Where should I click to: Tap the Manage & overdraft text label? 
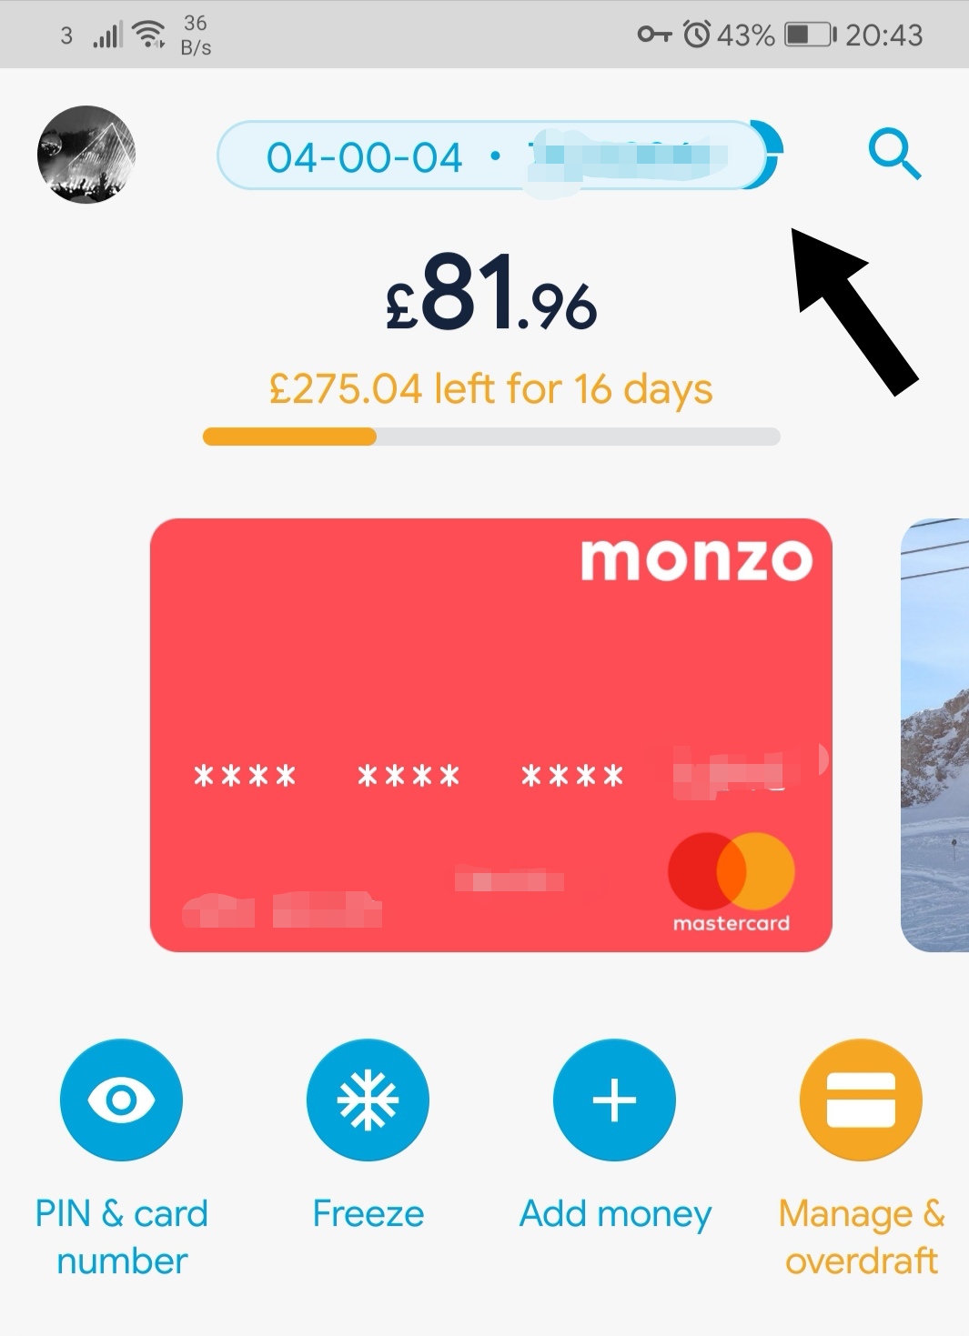pyautogui.click(x=862, y=1238)
